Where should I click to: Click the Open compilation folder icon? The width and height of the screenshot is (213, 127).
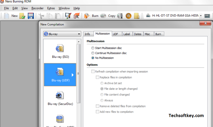23,16
